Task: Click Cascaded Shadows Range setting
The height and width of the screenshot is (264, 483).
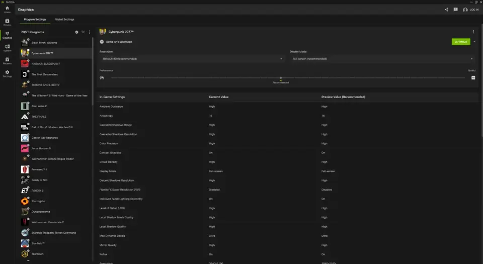Action: click(287, 125)
